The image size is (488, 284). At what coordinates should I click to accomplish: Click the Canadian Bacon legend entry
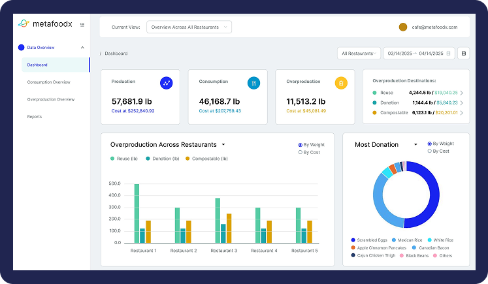431,248
